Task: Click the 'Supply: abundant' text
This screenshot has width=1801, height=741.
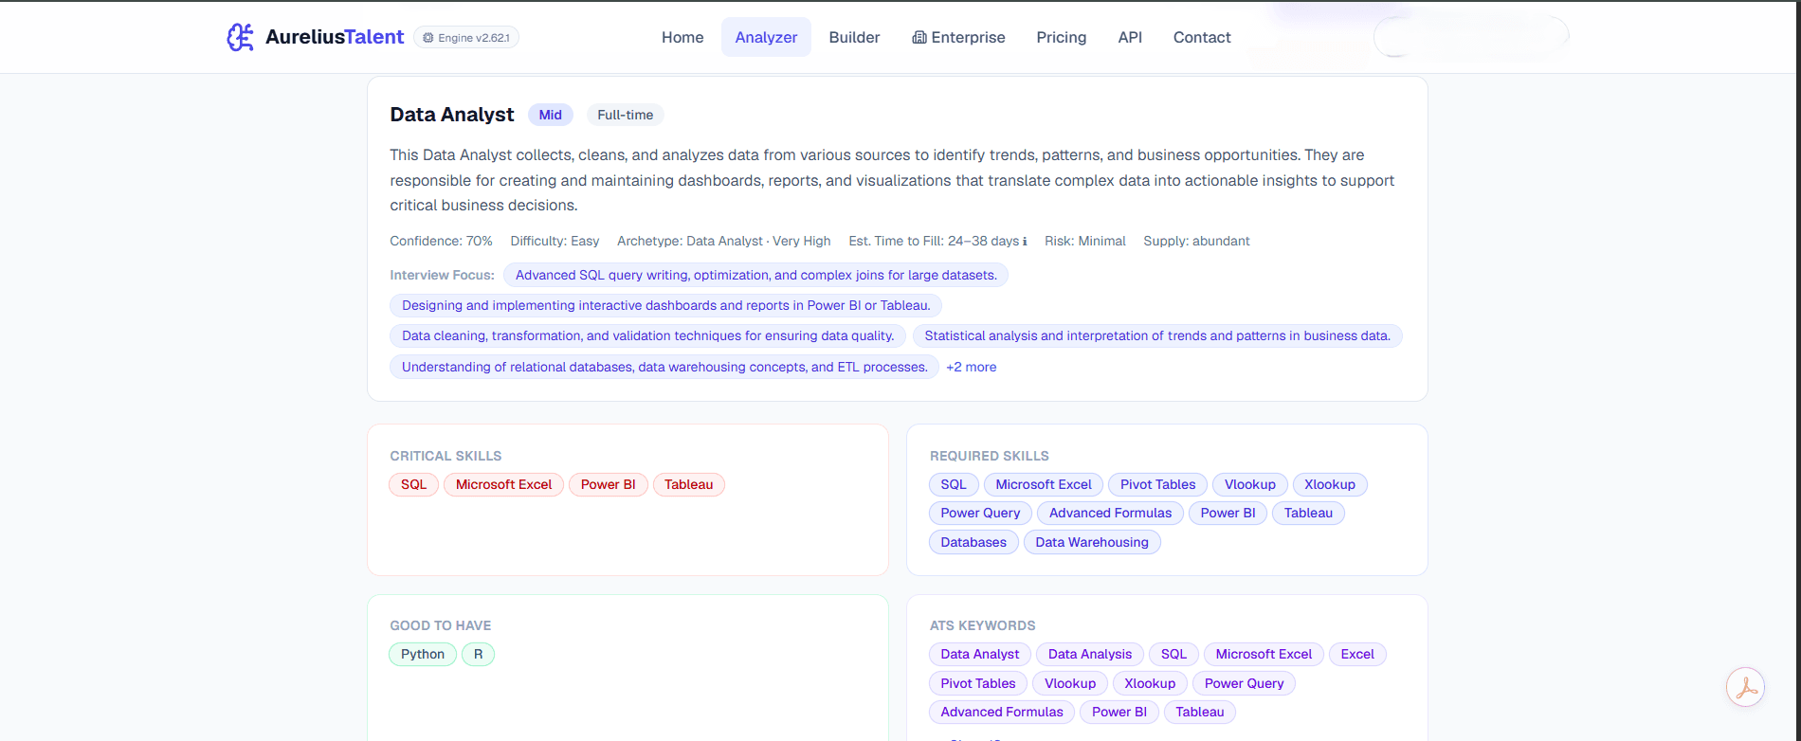Action: tap(1196, 241)
